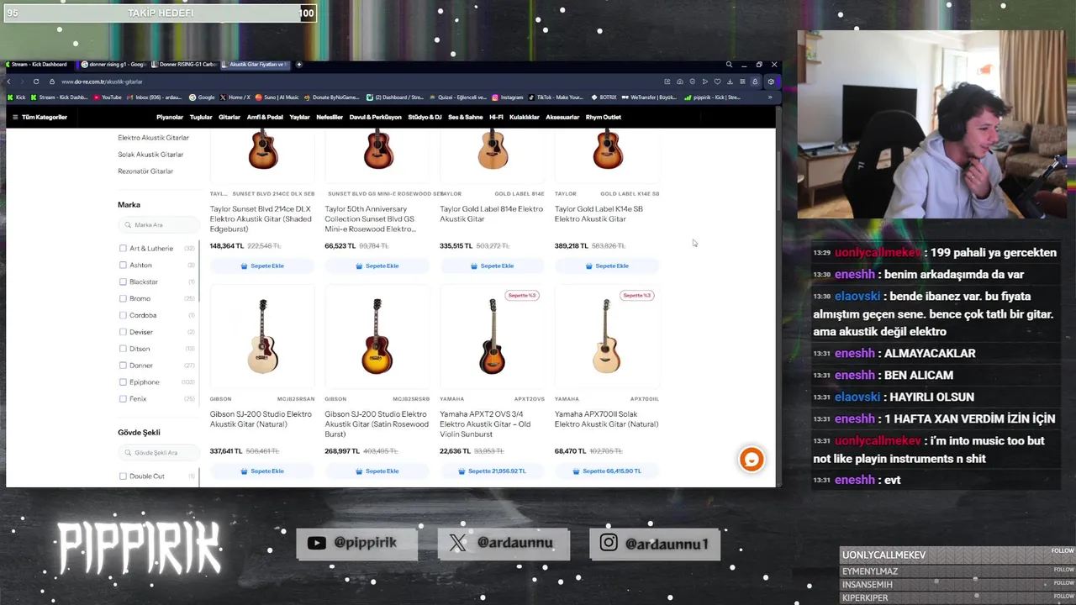Open the Kulaklıklar navigation menu
Screen dimensions: 1076x605
[525, 117]
